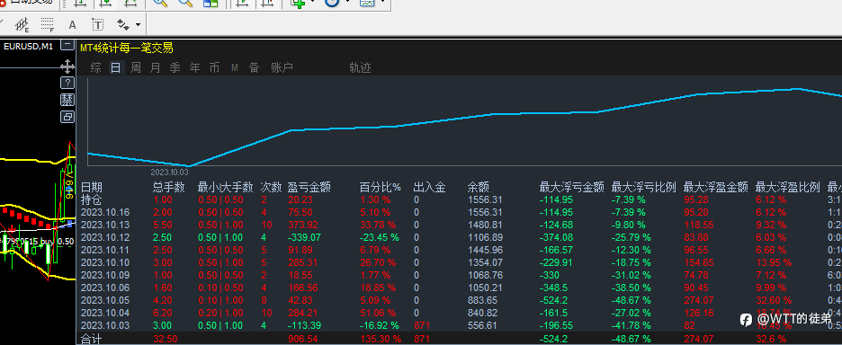This screenshot has width=842, height=345.
Task: Click the MT4统计每一笔交易 panel title
Action: click(127, 49)
